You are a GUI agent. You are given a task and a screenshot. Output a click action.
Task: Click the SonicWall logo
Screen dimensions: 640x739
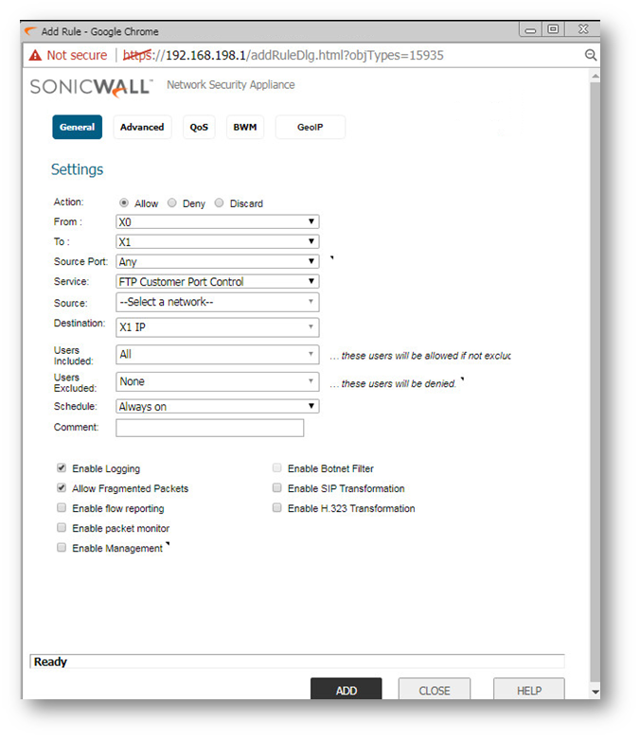click(91, 88)
